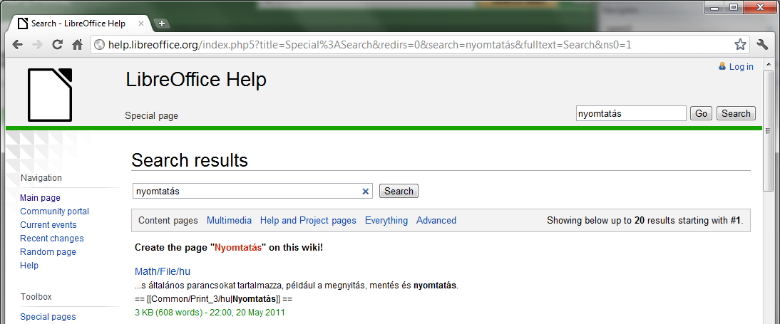Bookmark this page with the star icon
This screenshot has width=780, height=324.
click(740, 45)
